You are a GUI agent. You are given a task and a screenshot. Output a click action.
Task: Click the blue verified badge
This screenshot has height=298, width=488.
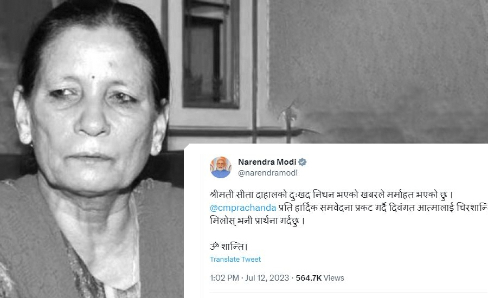302,162
